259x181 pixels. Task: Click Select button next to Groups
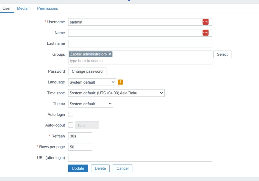pos(222,54)
